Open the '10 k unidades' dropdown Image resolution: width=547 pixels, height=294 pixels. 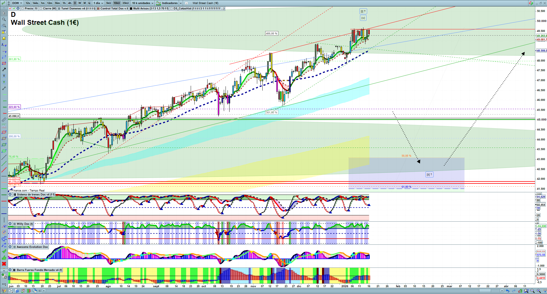click(142, 3)
